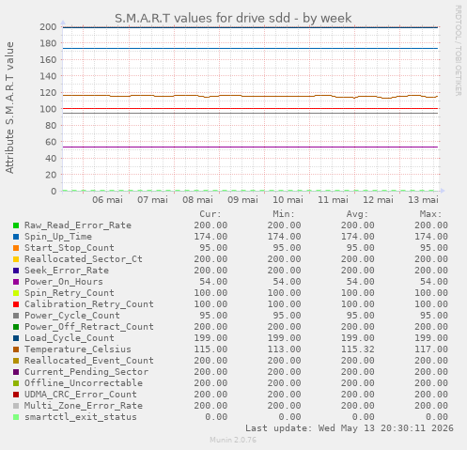
Task: Click the 11 mai x-axis date label
Action: pyautogui.click(x=333, y=199)
